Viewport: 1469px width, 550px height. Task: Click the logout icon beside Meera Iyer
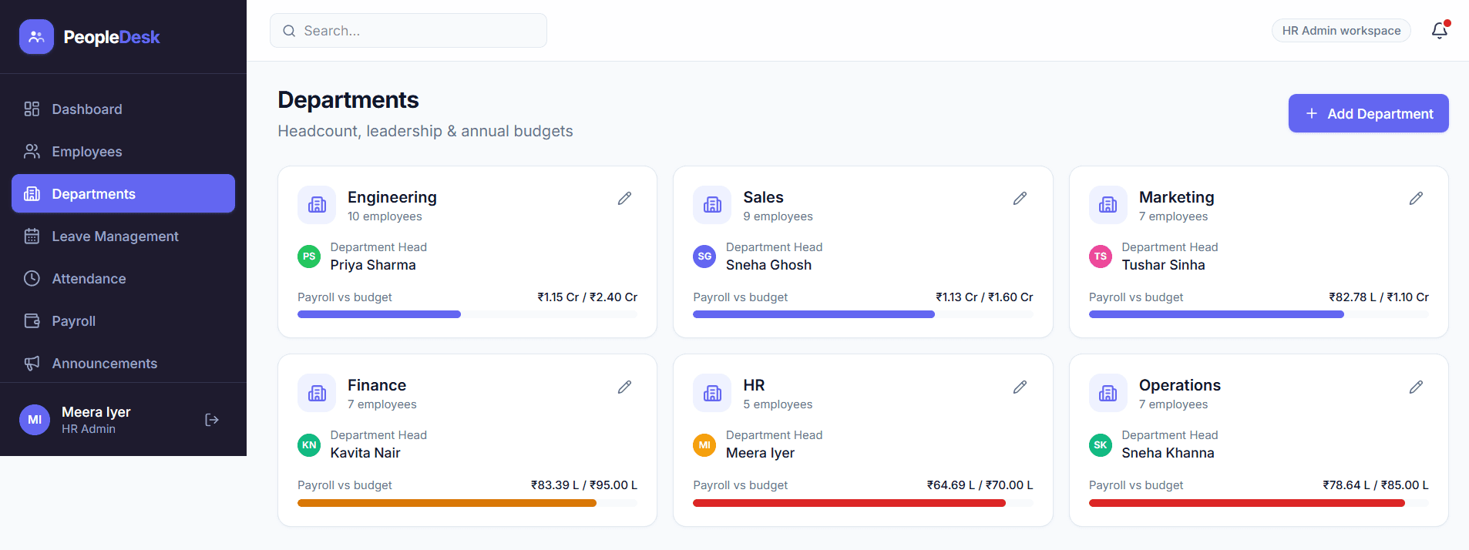212,420
